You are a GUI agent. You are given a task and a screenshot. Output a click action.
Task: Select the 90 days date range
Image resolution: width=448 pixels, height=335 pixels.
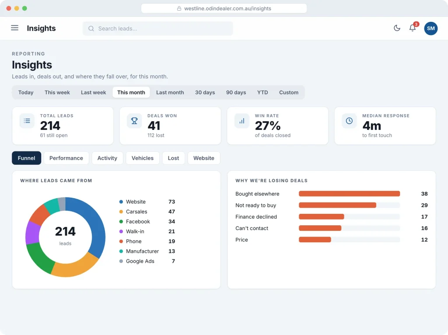click(236, 93)
